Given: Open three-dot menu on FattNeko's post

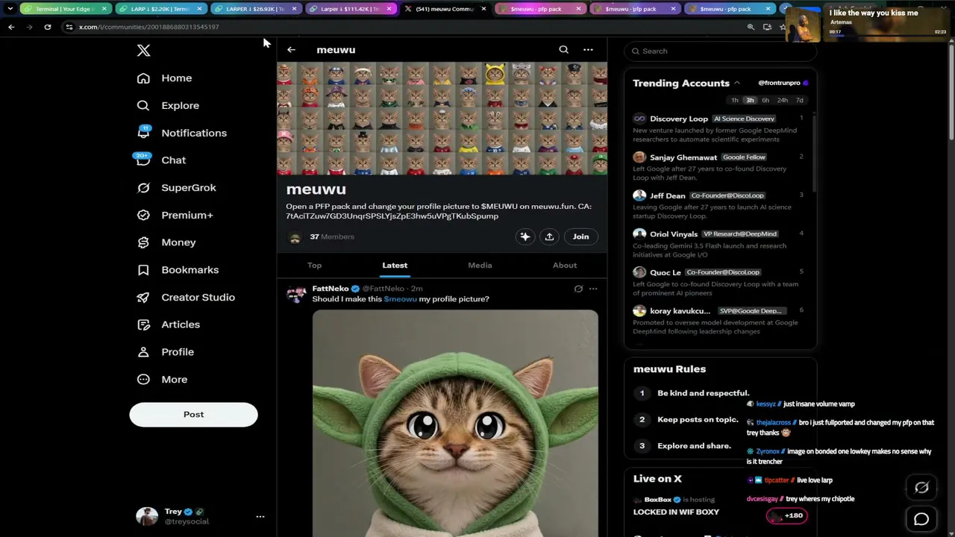Looking at the screenshot, I should 593,289.
